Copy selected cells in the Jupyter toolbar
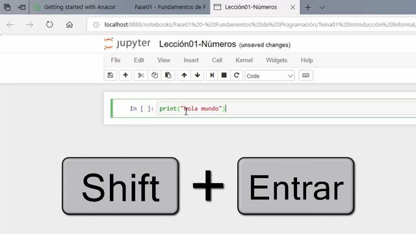This screenshot has height=234, width=416. pyautogui.click(x=155, y=75)
